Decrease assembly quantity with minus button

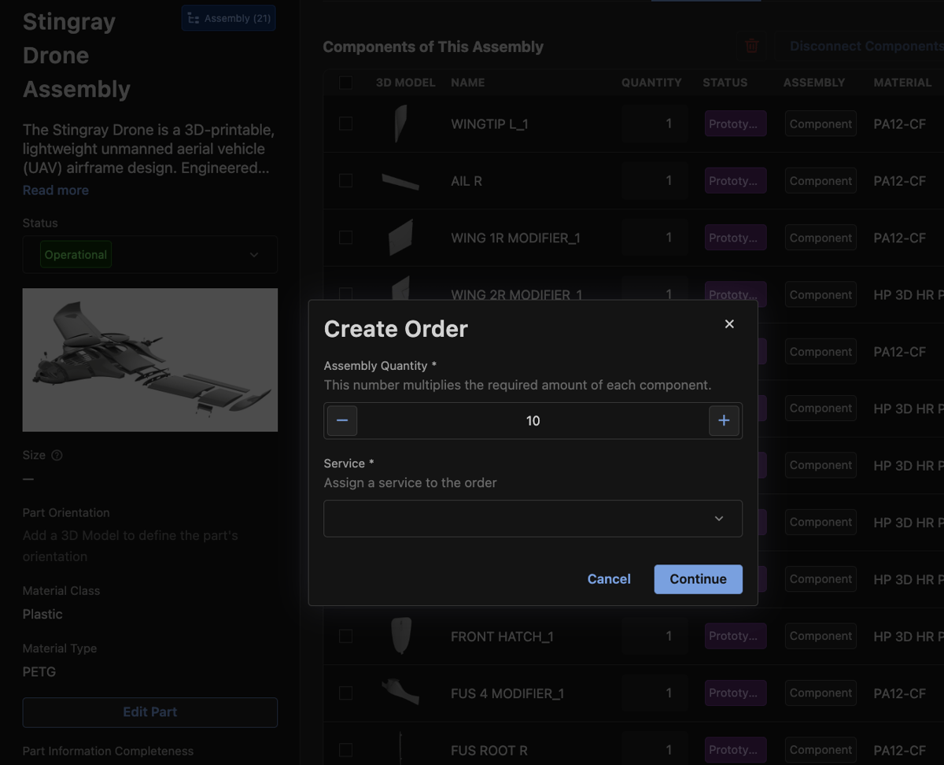click(x=342, y=421)
